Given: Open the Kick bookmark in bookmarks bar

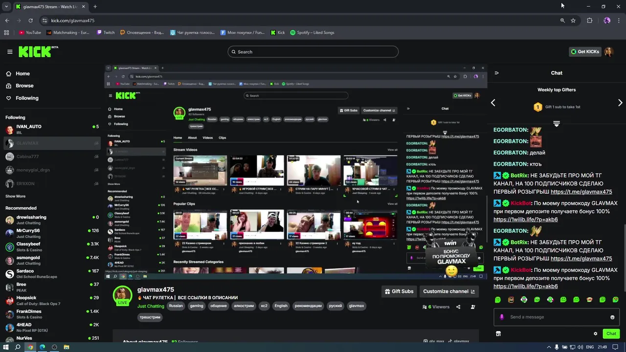Looking at the screenshot, I should (x=278, y=33).
